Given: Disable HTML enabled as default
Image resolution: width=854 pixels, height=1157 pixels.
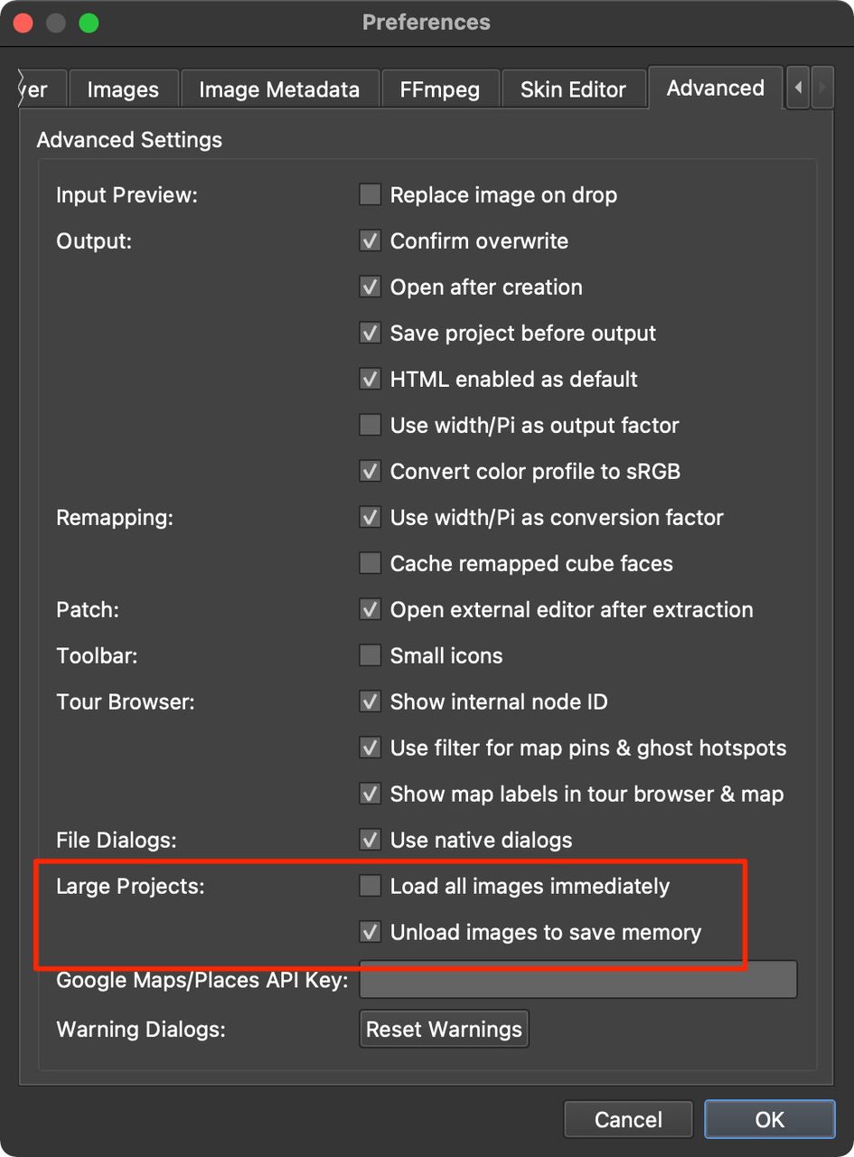Looking at the screenshot, I should point(370,379).
